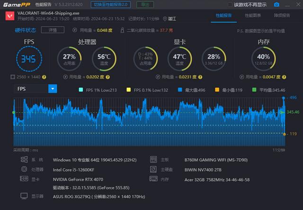Click the processor chip icon
Screen dimensions: 303x210
pyautogui.click(x=24, y=169)
